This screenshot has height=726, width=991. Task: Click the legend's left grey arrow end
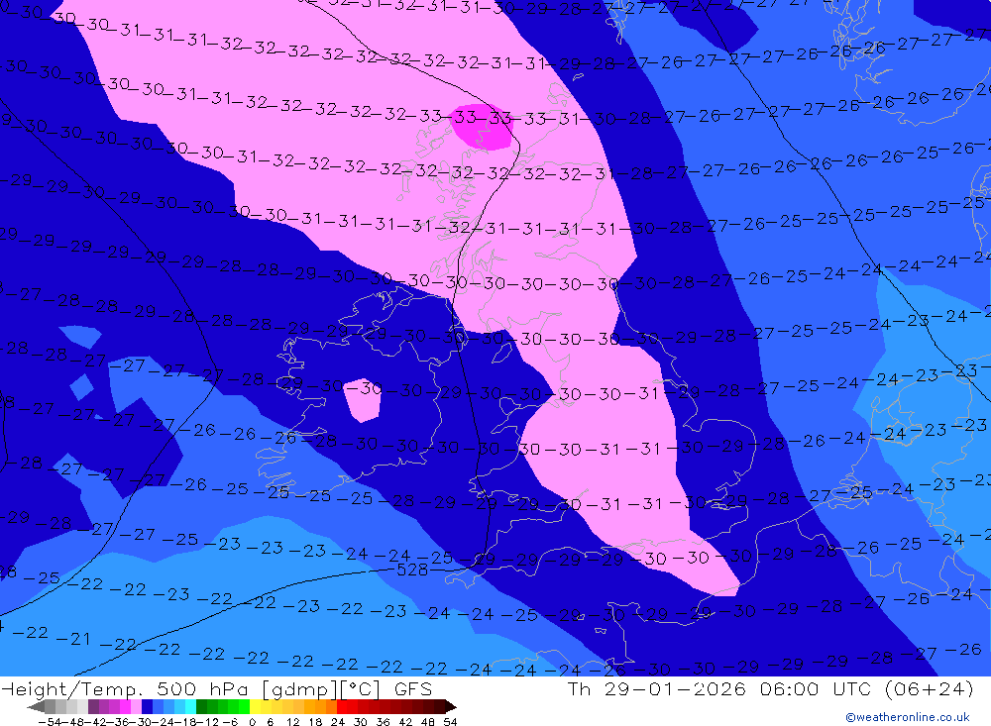point(36,707)
